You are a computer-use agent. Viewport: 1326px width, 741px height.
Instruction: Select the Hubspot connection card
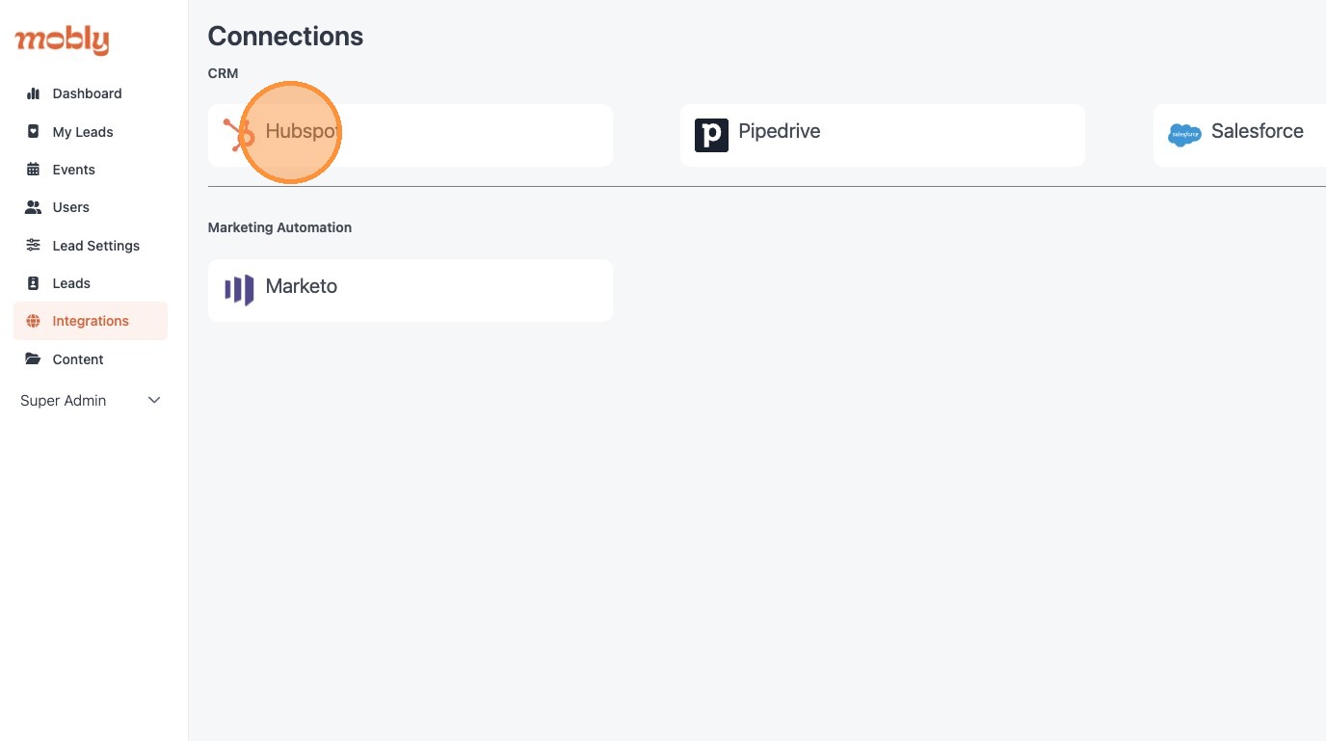coord(411,135)
